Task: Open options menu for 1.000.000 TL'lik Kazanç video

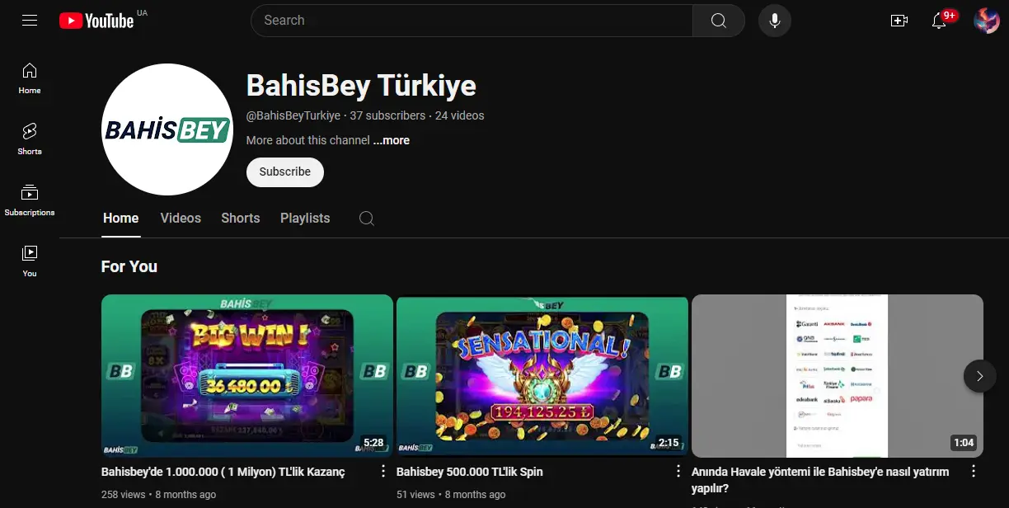Action: coord(382,471)
